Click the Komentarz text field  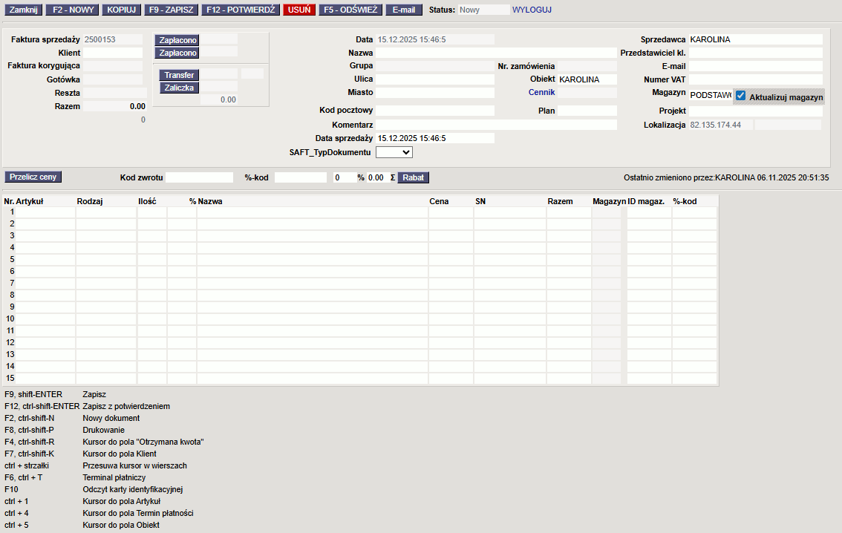[x=496, y=125]
